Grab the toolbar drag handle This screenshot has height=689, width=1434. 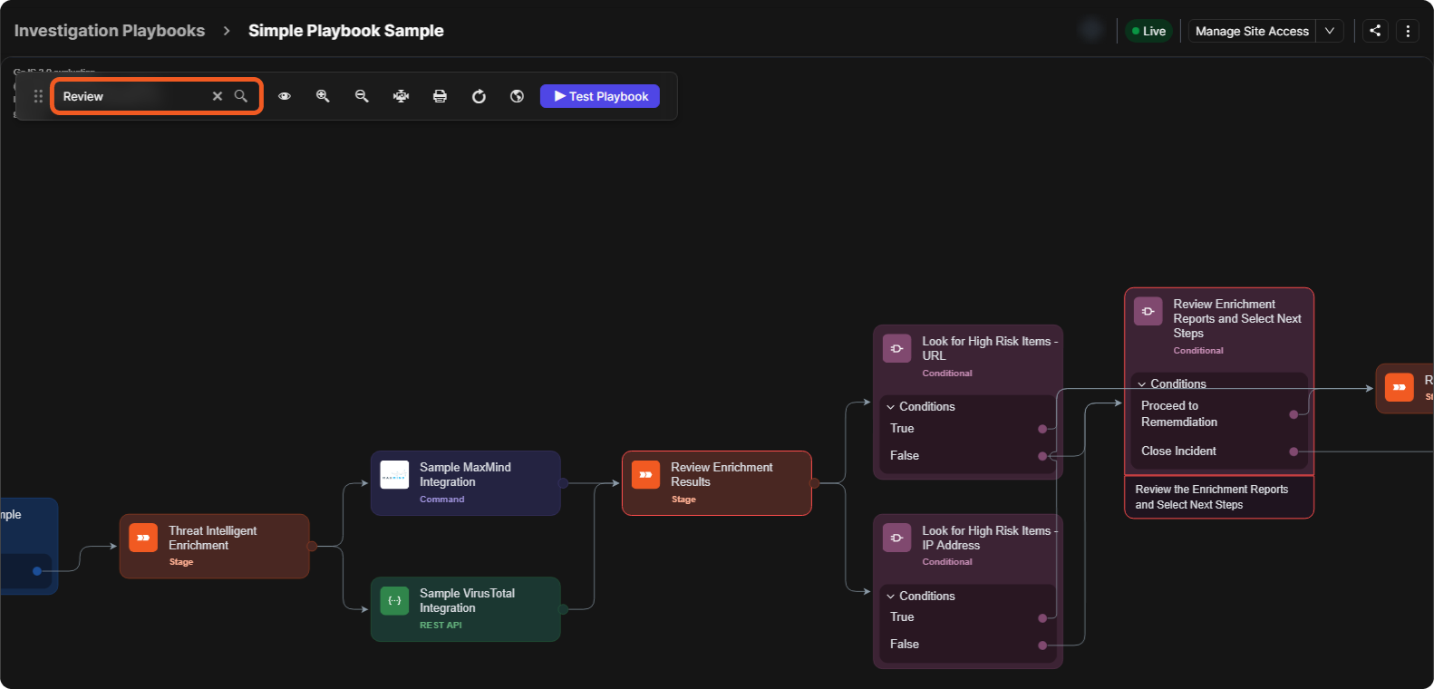(38, 96)
